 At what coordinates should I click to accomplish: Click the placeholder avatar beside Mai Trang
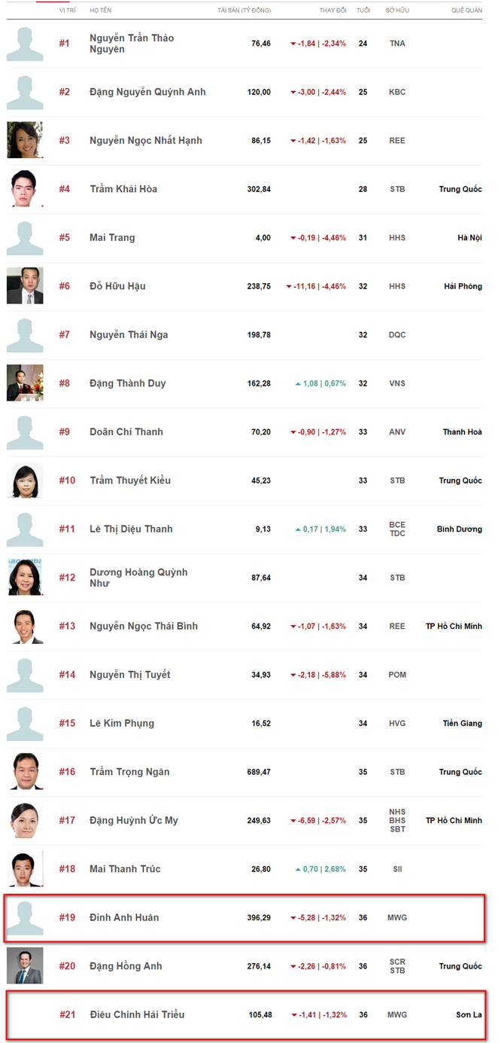click(x=25, y=238)
